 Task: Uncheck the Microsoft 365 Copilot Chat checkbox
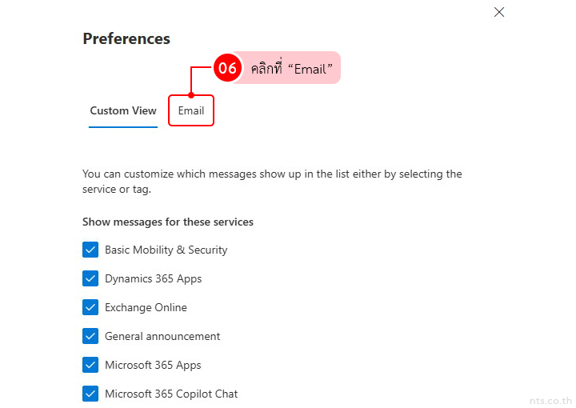pos(90,394)
